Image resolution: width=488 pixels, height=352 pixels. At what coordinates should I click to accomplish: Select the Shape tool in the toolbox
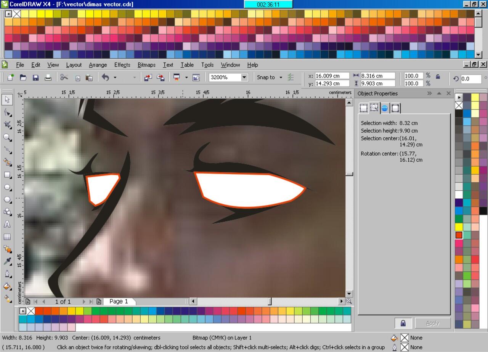[x=7, y=113]
